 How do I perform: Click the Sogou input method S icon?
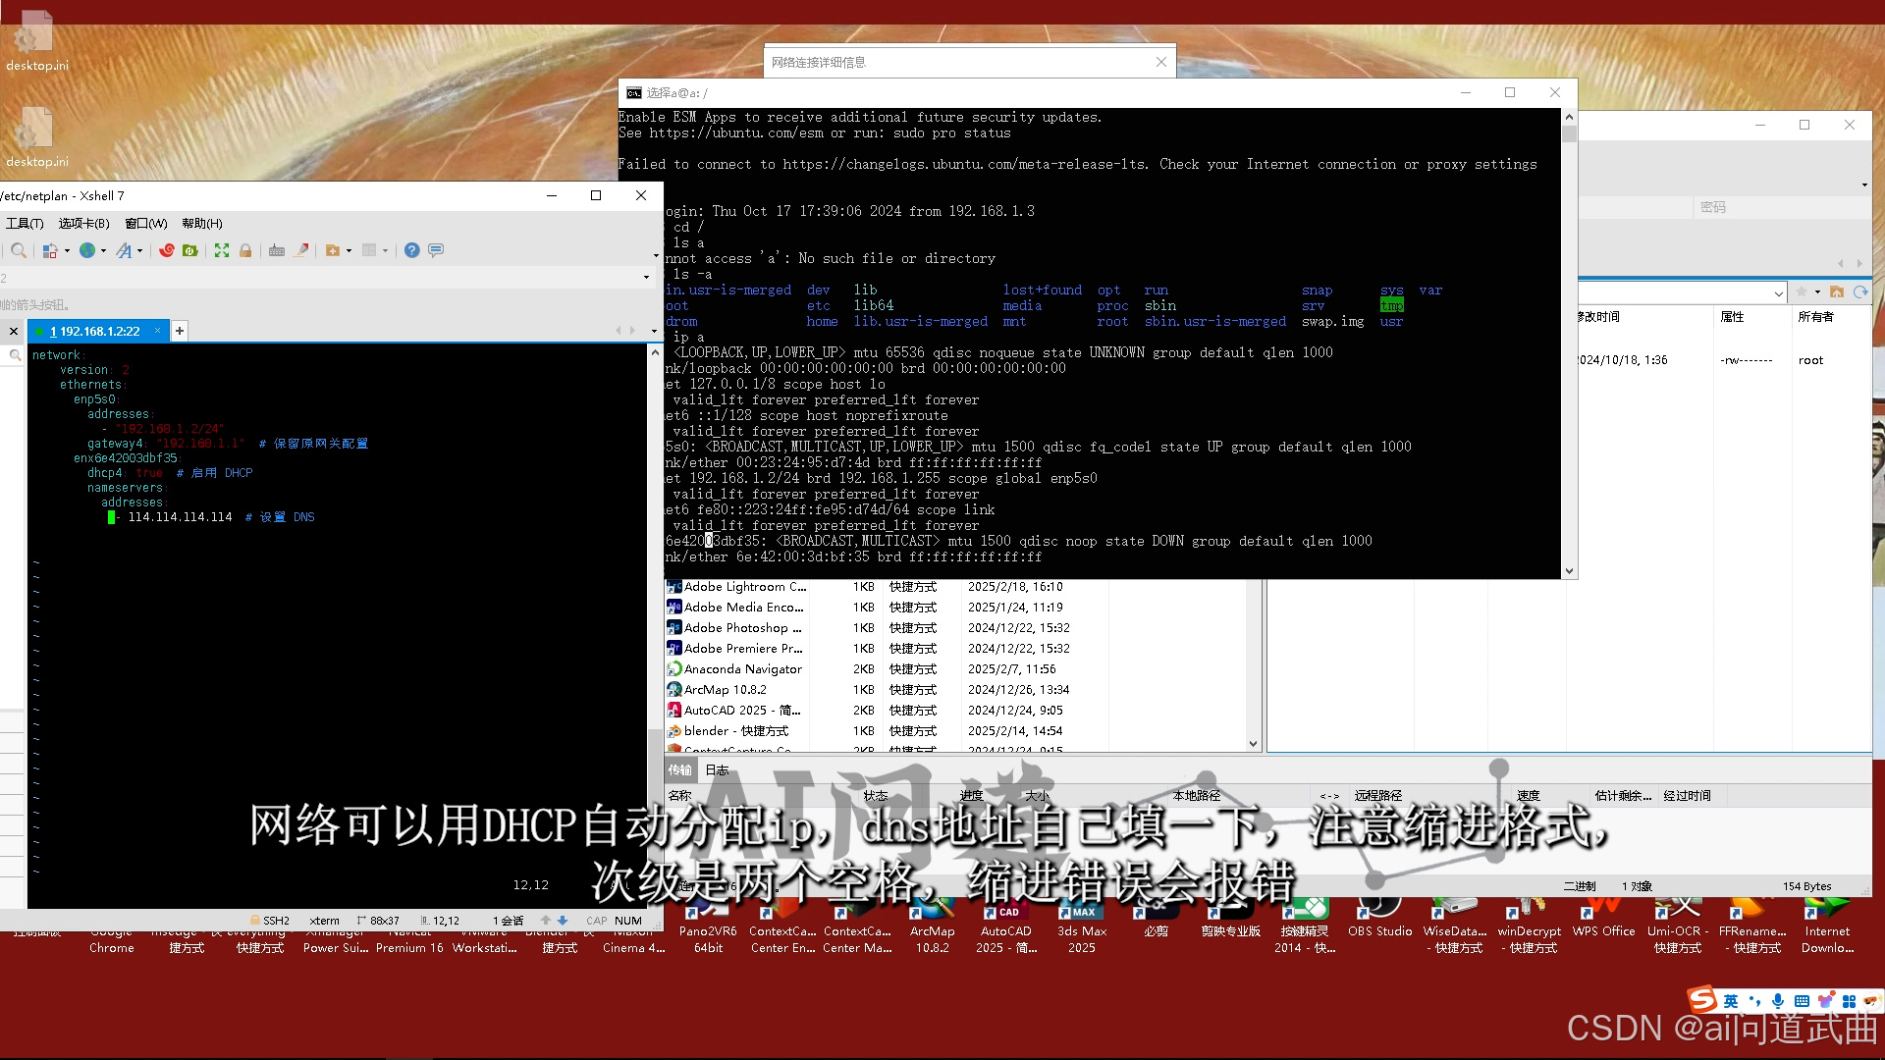[1703, 1000]
